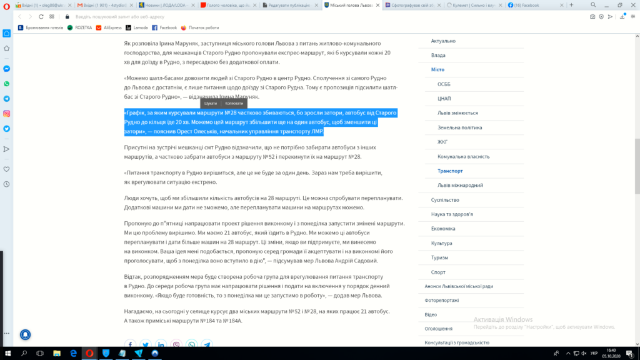Open the Twitter sidebar panel

pos(6,129)
